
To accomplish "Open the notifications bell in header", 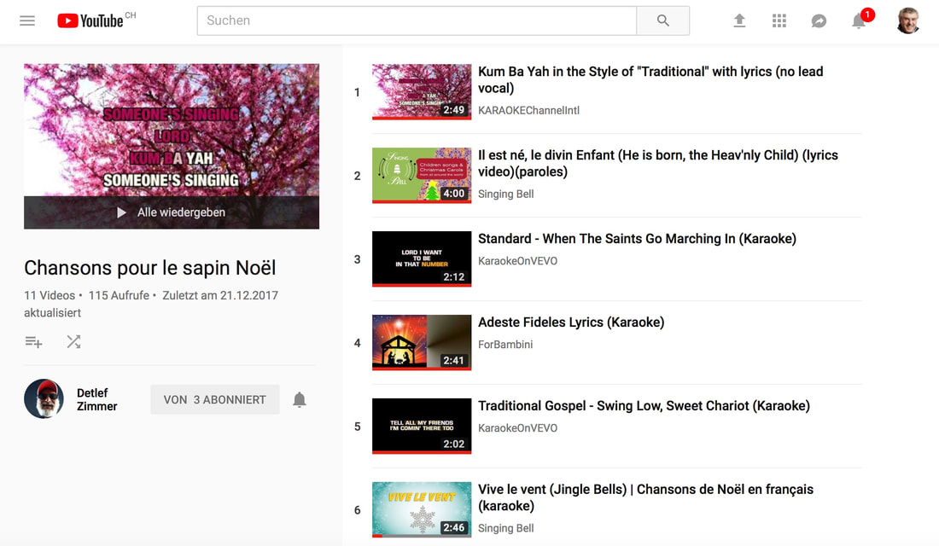I will click(859, 21).
